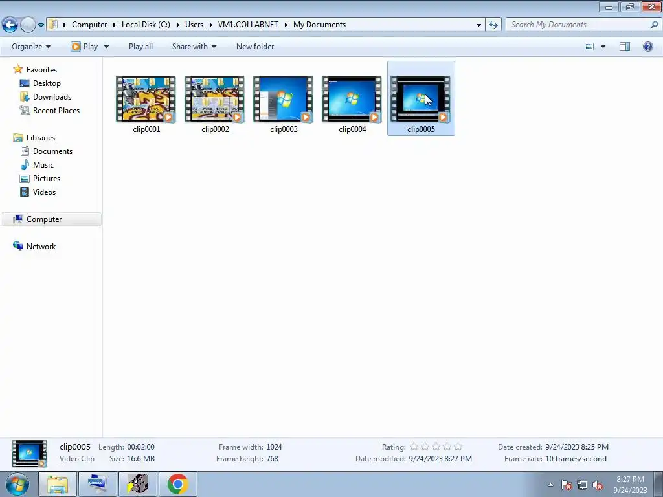Screen dimensions: 663x497
Task: Open the taskbar clock and date
Action: pos(630,485)
